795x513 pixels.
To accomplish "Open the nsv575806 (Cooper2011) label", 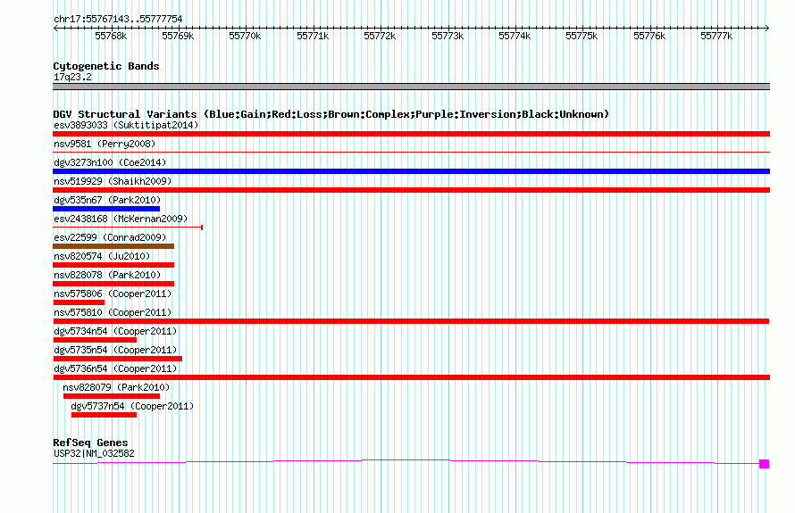I will [113, 294].
